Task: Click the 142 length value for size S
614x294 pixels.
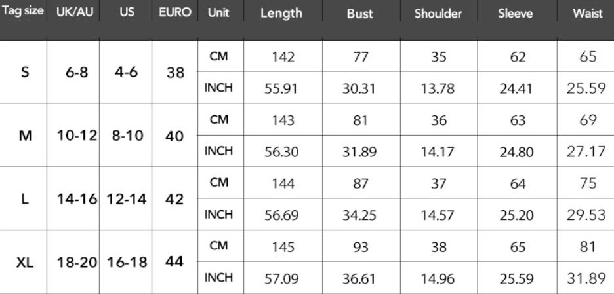Action: pos(283,57)
